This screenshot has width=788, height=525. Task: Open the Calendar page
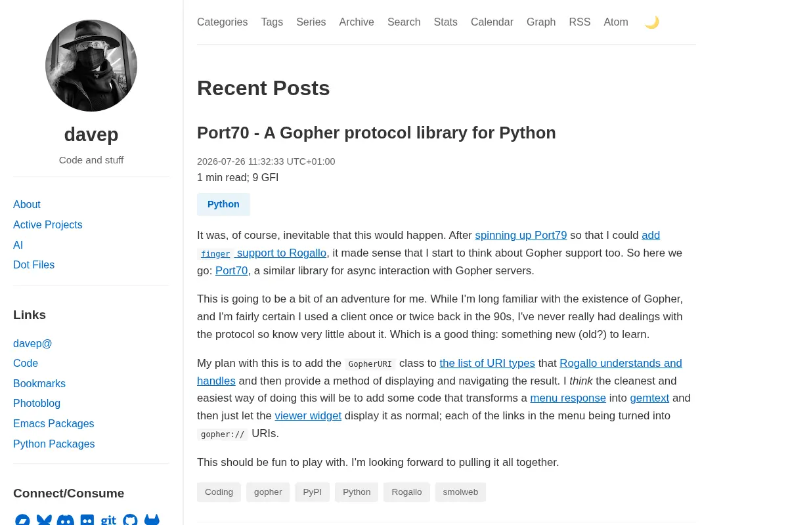point(492,22)
